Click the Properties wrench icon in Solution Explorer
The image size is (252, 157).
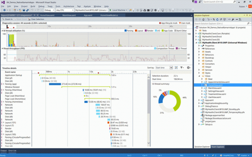pos(233,19)
